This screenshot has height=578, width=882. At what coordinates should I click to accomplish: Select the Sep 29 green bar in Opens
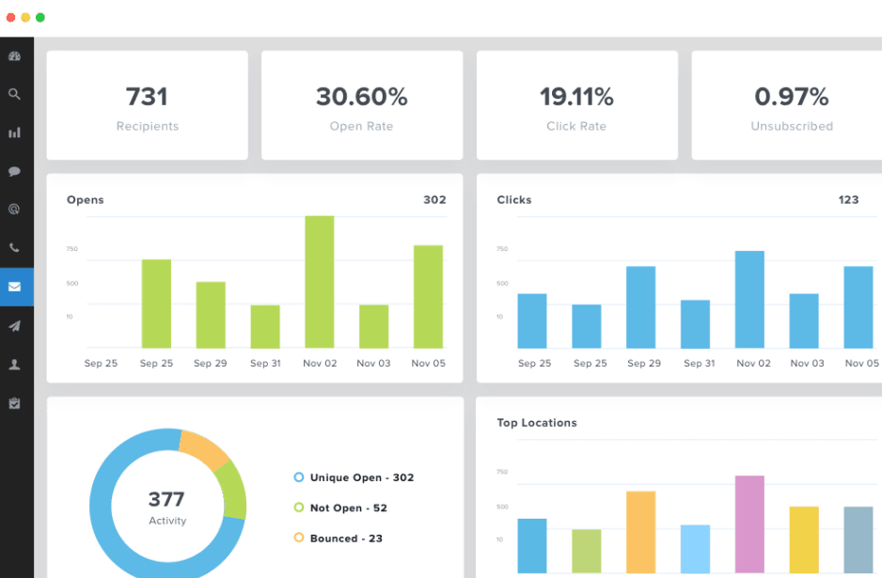[211, 315]
